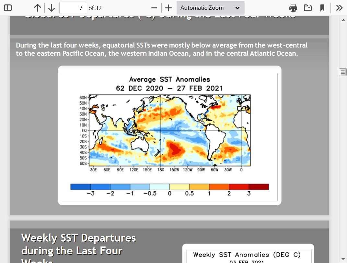Zoom out with the minus button
This screenshot has height=263, width=347.
[154, 8]
